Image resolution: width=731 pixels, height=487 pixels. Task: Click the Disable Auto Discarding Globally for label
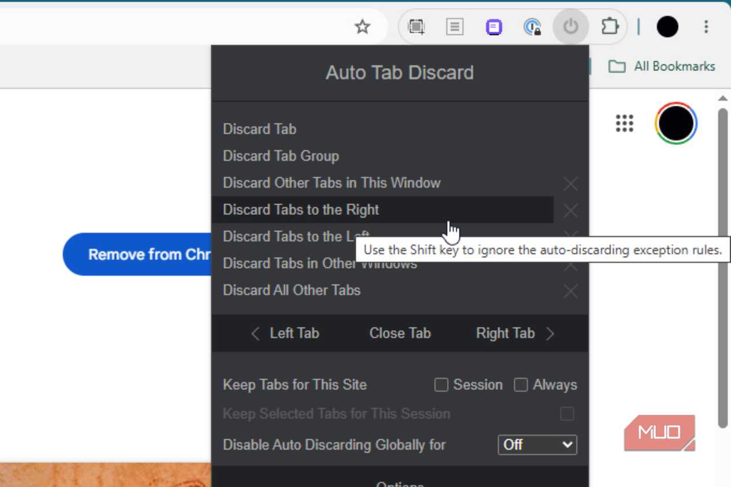(334, 445)
